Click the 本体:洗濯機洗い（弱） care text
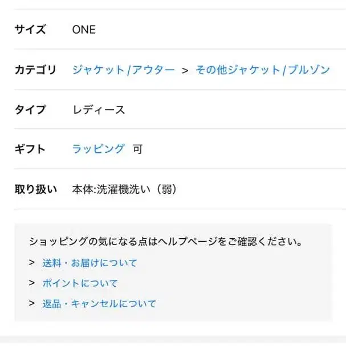 pos(124,189)
